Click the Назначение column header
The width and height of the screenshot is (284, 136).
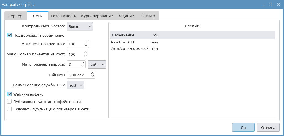tap(123, 35)
